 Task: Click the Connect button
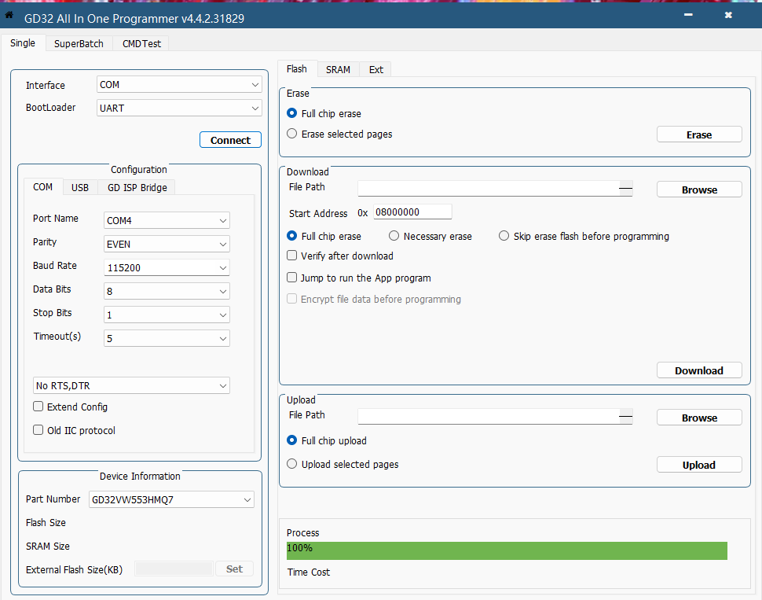click(x=230, y=140)
